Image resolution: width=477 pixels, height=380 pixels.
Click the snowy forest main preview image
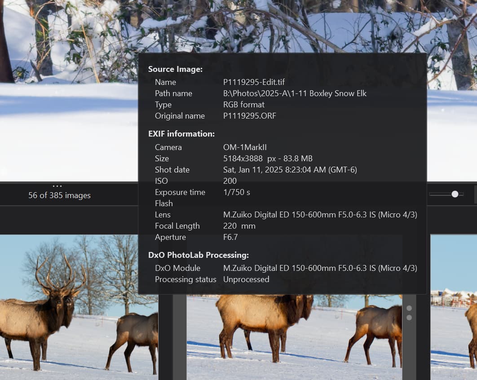(67, 90)
